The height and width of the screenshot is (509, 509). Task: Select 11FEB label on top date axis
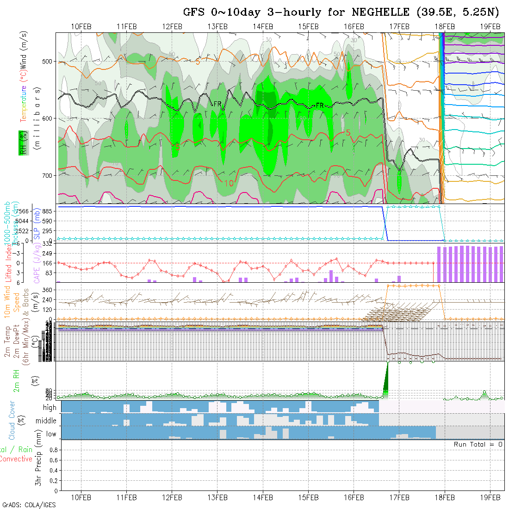point(127,27)
